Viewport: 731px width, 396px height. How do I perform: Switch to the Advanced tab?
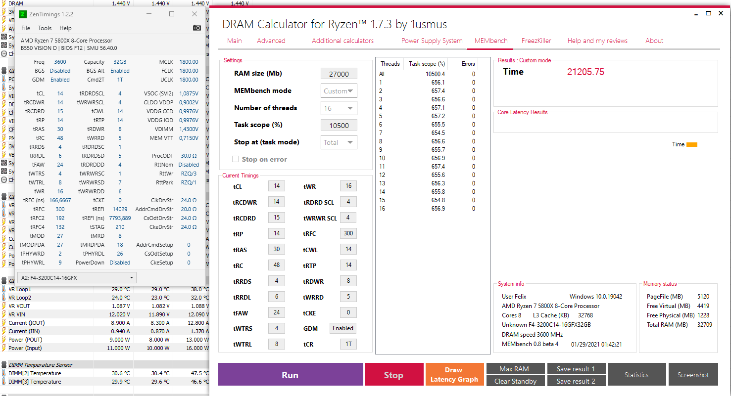271,41
